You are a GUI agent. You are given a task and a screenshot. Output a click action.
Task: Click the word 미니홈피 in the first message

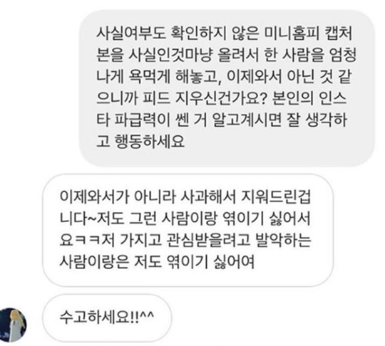[x=292, y=33]
